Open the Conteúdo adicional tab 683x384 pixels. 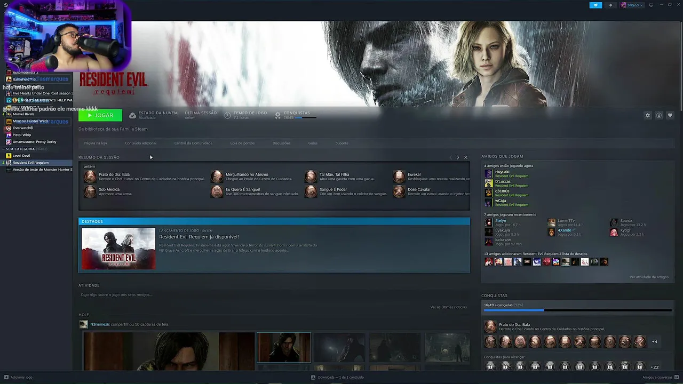[x=141, y=143]
